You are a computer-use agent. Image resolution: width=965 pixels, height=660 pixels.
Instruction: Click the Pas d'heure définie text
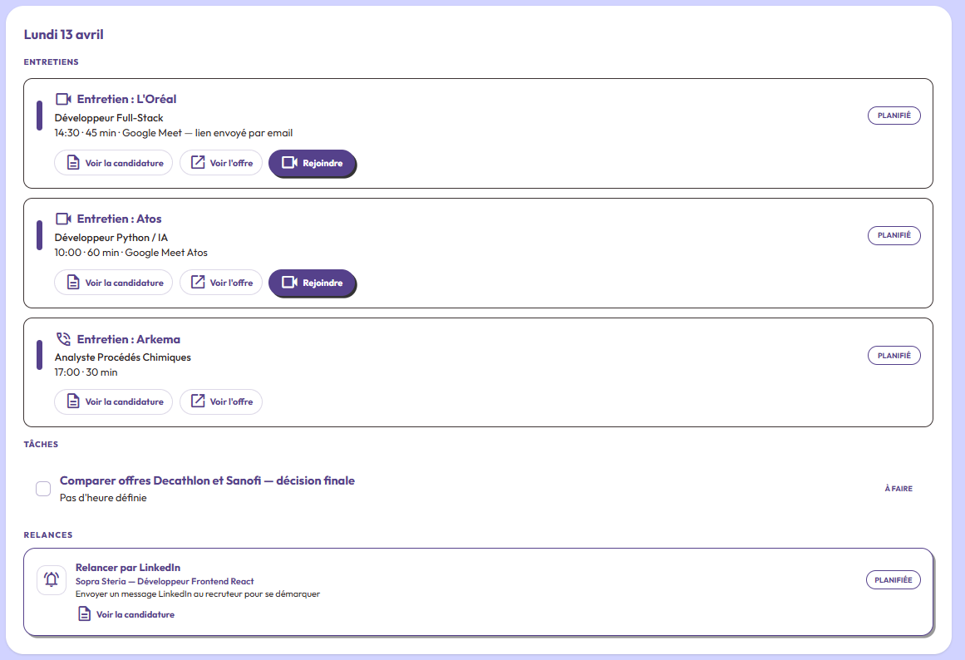[x=103, y=498]
